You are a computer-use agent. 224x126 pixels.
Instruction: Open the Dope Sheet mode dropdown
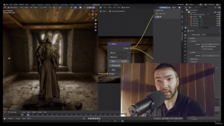click(14, 112)
